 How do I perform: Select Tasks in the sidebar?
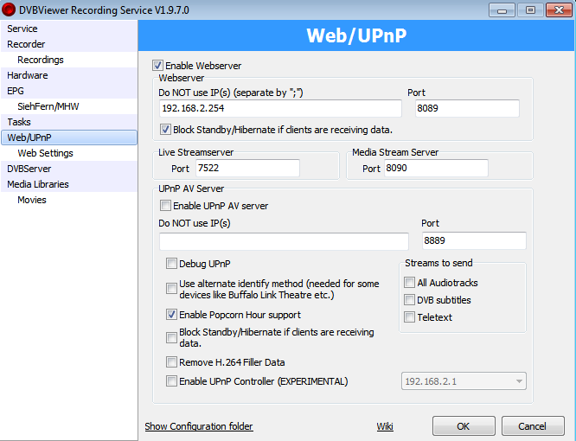click(69, 122)
